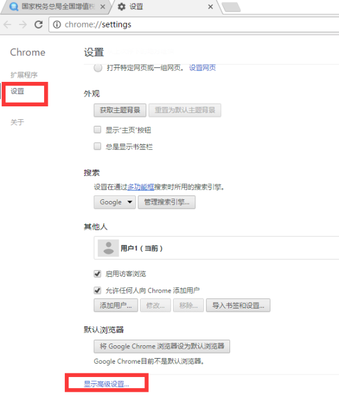This screenshot has height=396, width=339.
Task: Click the site info icon in address bar
Action: (x=57, y=24)
